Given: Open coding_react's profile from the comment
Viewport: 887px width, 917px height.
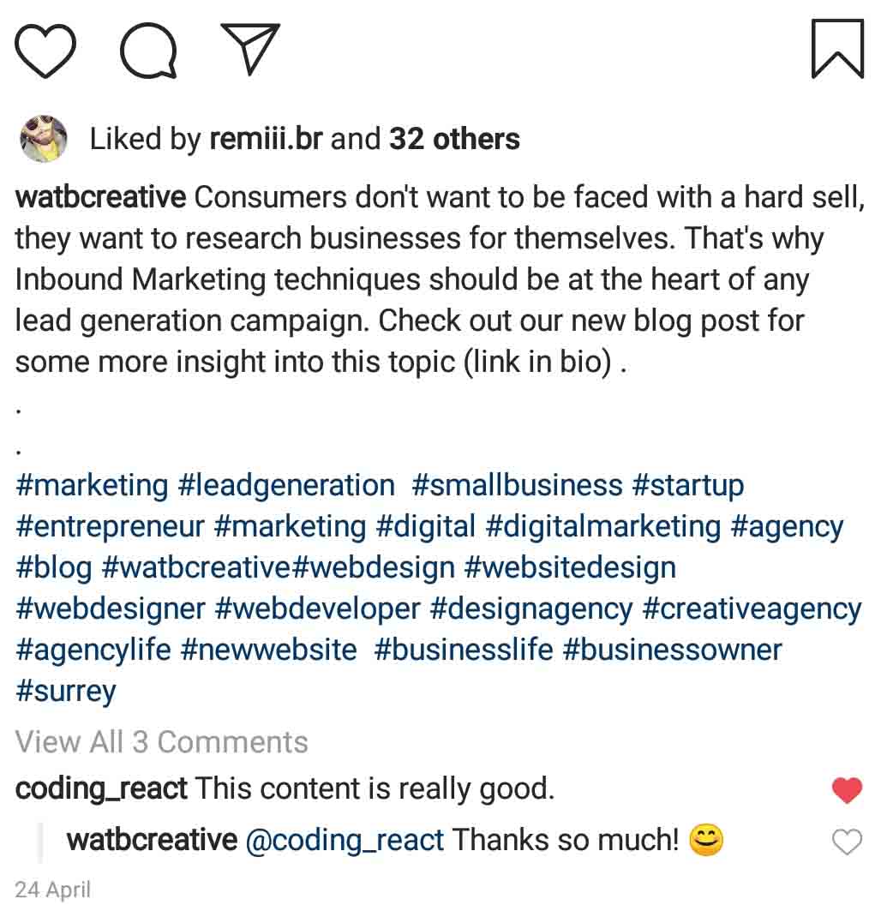Looking at the screenshot, I should tap(102, 789).
